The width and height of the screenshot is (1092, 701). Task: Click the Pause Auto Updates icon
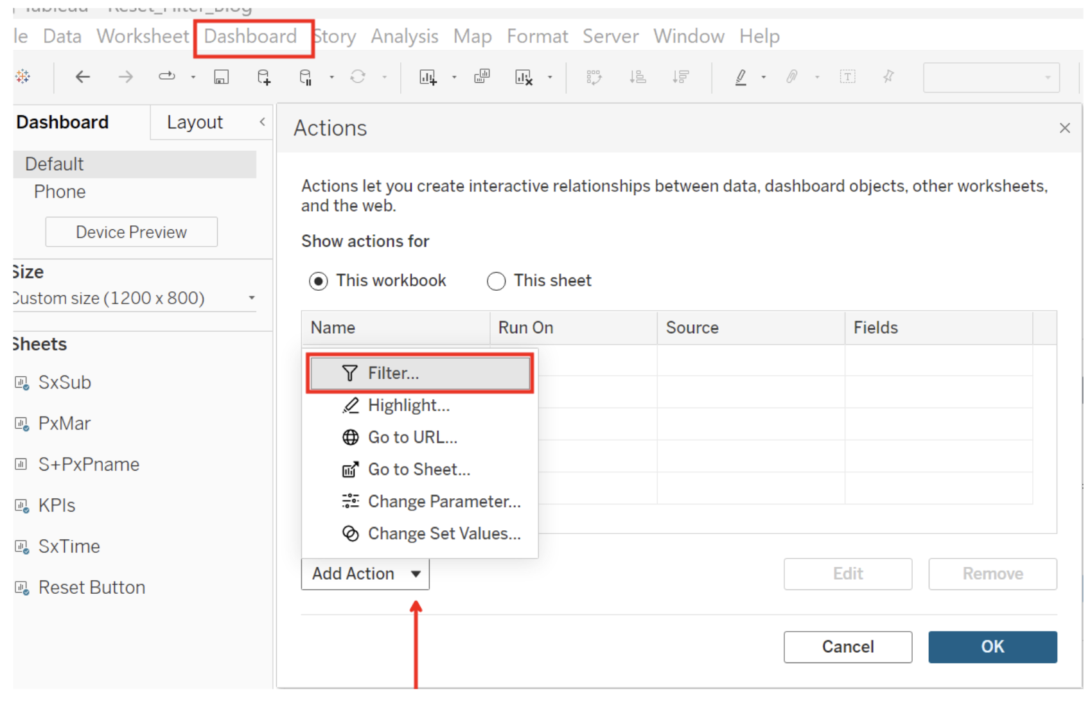pos(307,77)
